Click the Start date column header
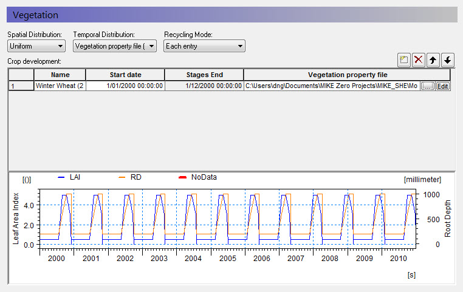 tap(125, 75)
